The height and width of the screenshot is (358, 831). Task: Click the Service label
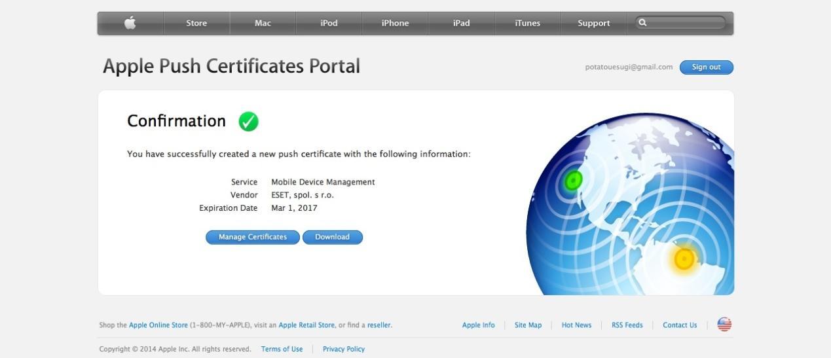(244, 182)
